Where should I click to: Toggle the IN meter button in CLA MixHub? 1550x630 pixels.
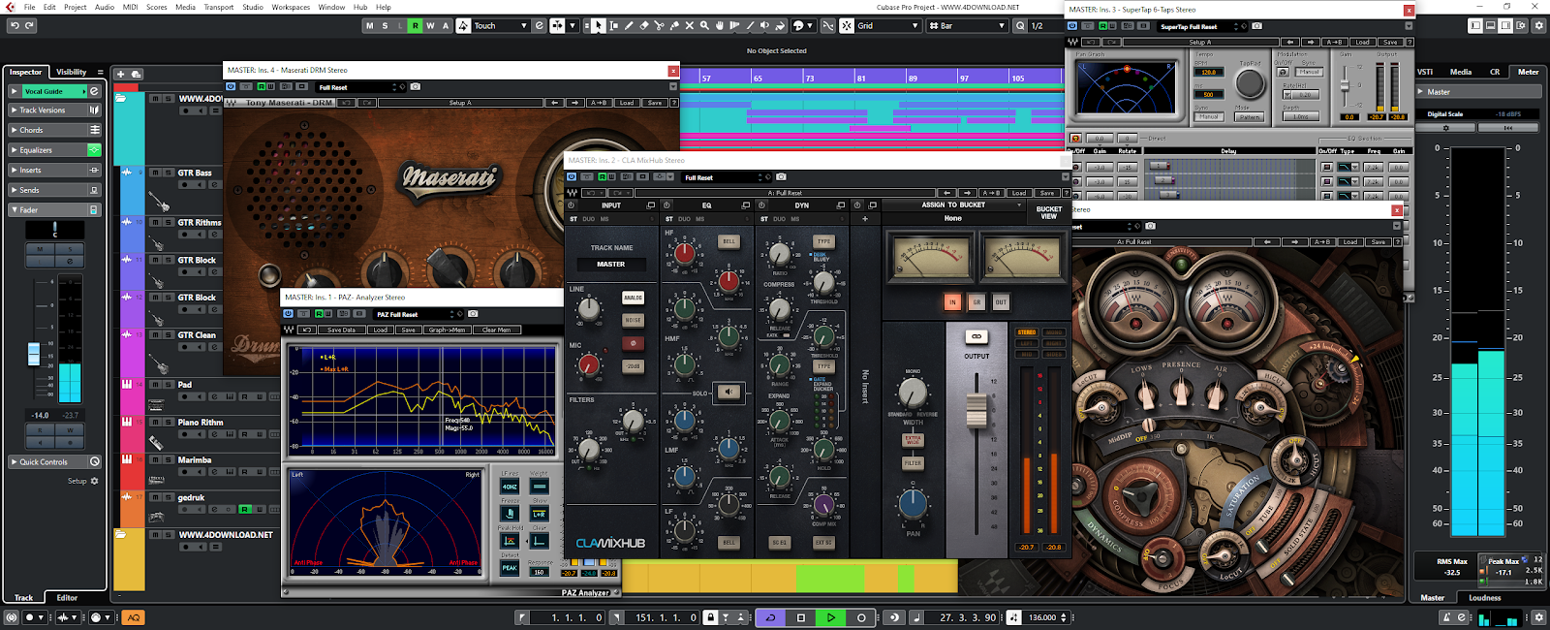click(x=952, y=302)
